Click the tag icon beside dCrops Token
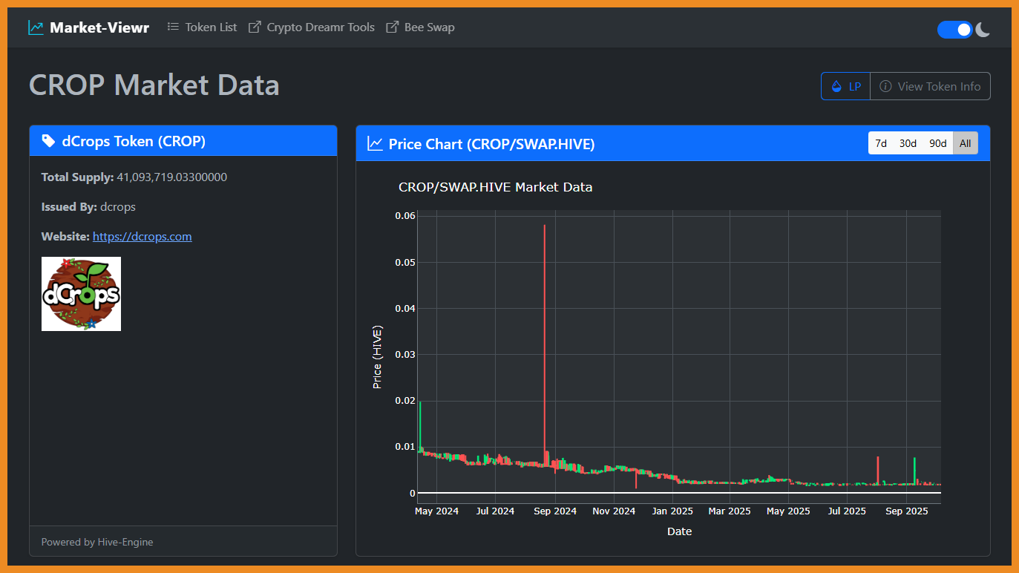The width and height of the screenshot is (1019, 573). pyautogui.click(x=48, y=141)
